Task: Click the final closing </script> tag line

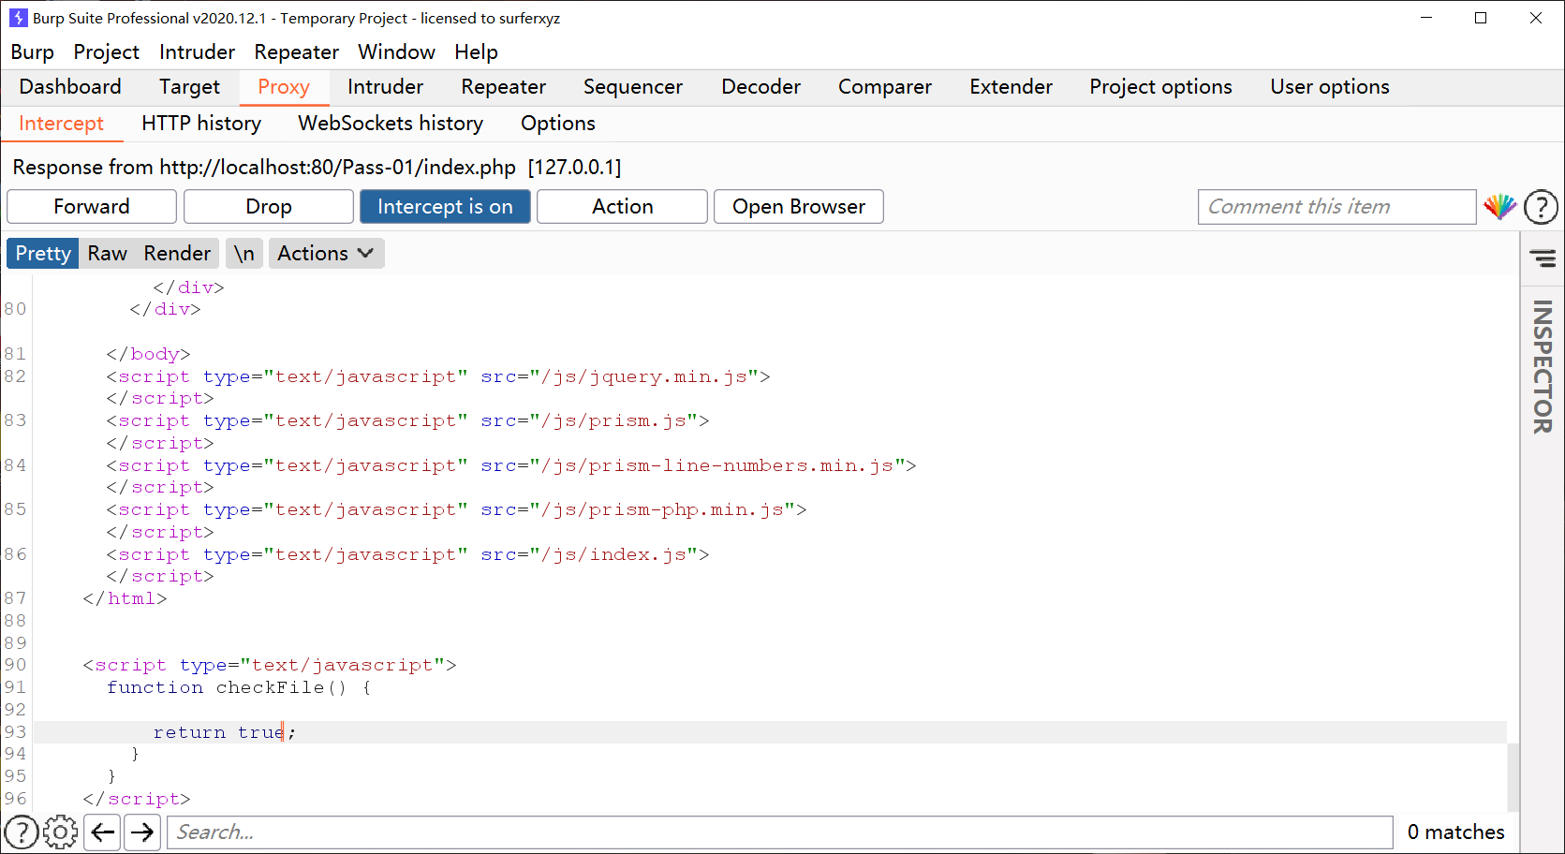Action: pyautogui.click(x=137, y=799)
